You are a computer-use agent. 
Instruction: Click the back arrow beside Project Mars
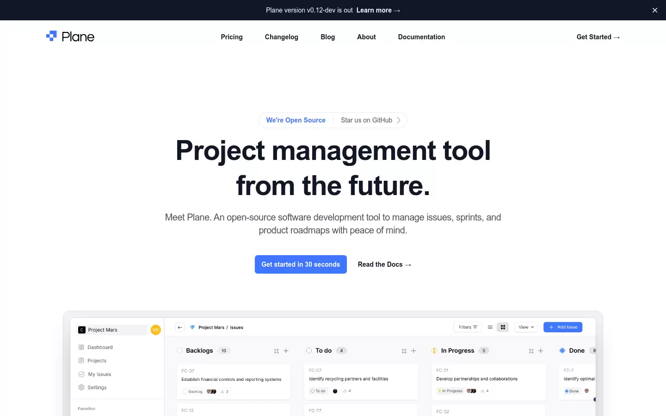(x=180, y=327)
